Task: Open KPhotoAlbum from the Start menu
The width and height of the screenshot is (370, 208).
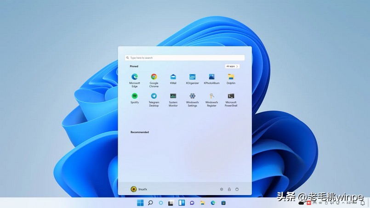Action: pyautogui.click(x=211, y=77)
